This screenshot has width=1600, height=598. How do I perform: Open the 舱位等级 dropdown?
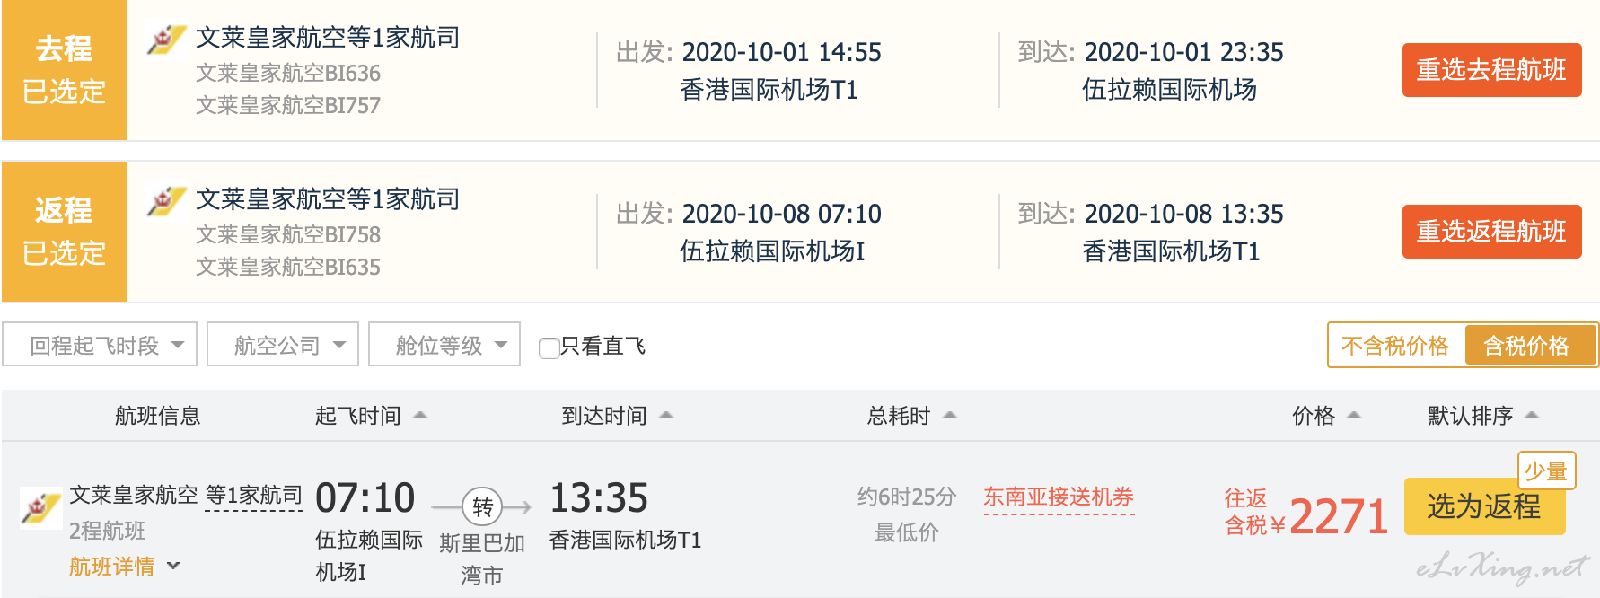coord(444,345)
